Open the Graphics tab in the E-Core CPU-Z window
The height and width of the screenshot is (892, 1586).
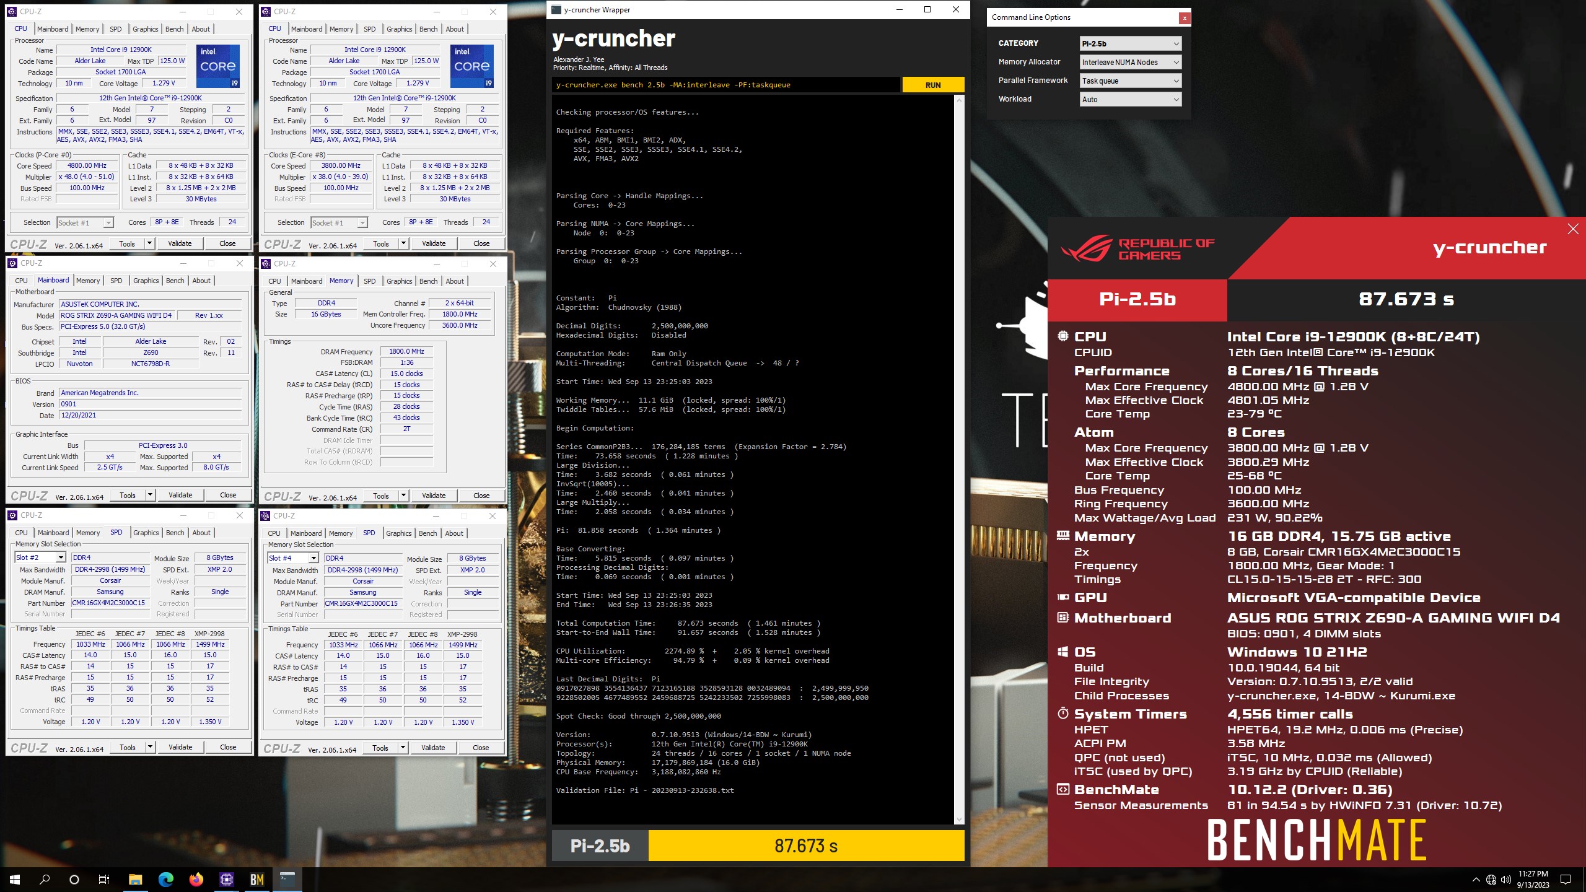tap(400, 29)
